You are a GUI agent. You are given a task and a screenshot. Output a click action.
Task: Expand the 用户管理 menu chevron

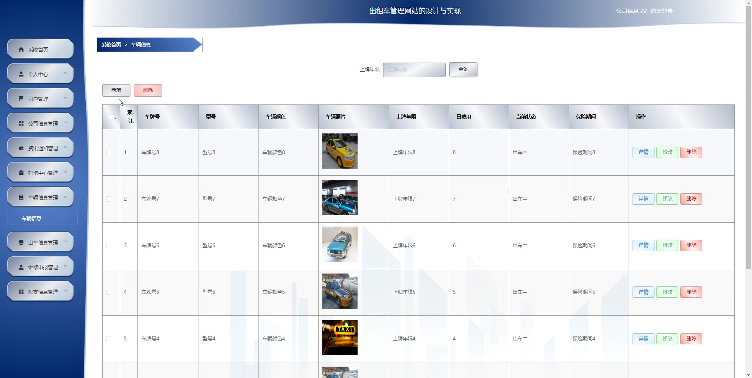(65, 98)
